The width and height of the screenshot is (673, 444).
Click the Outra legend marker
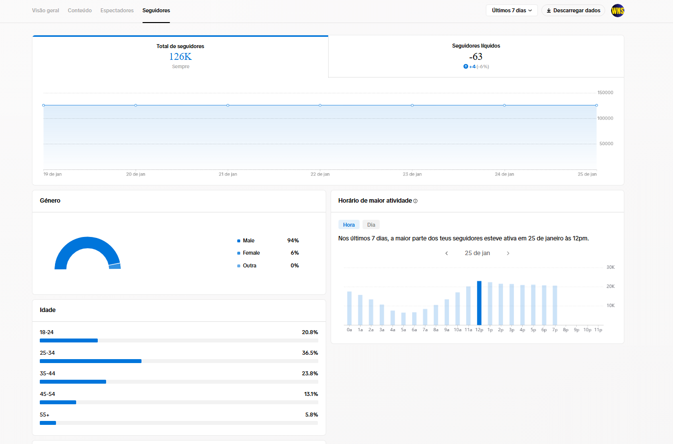[x=239, y=266]
